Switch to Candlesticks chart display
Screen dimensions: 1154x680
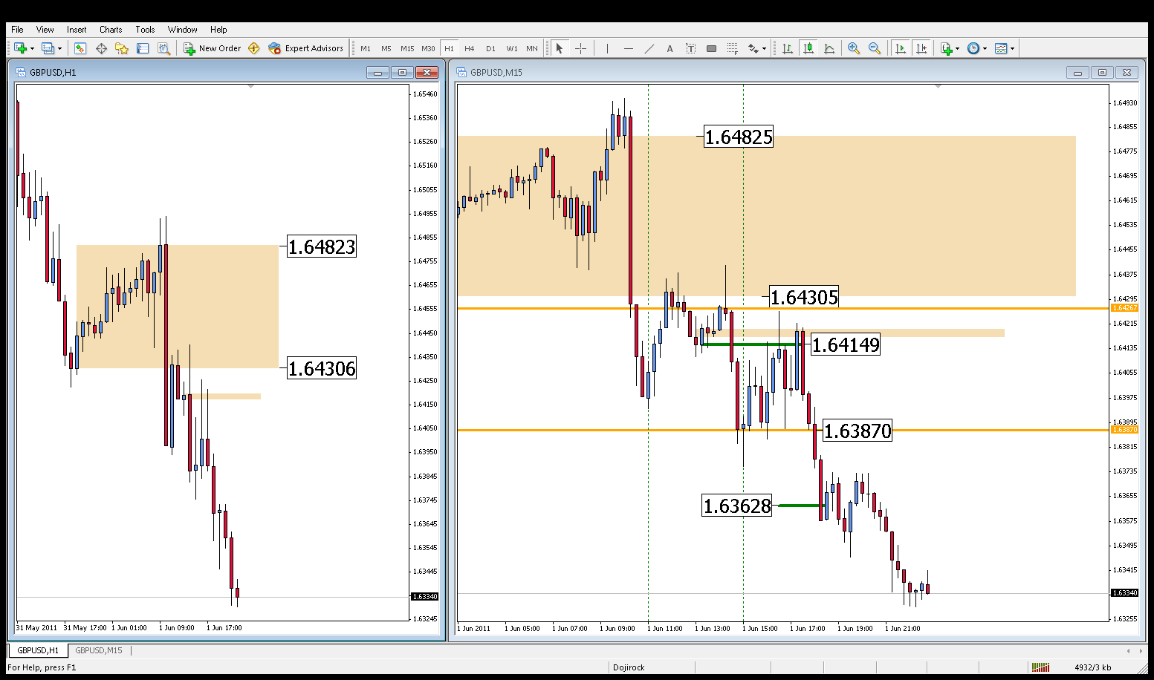pyautogui.click(x=808, y=48)
